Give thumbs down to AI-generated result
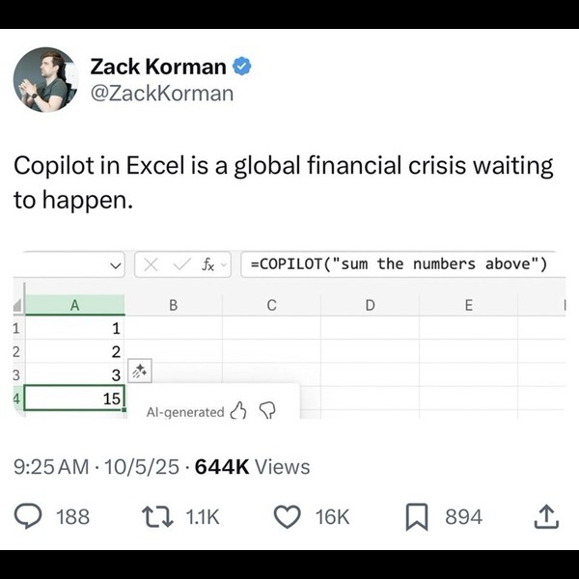 [267, 412]
